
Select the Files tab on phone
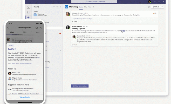[25, 32]
